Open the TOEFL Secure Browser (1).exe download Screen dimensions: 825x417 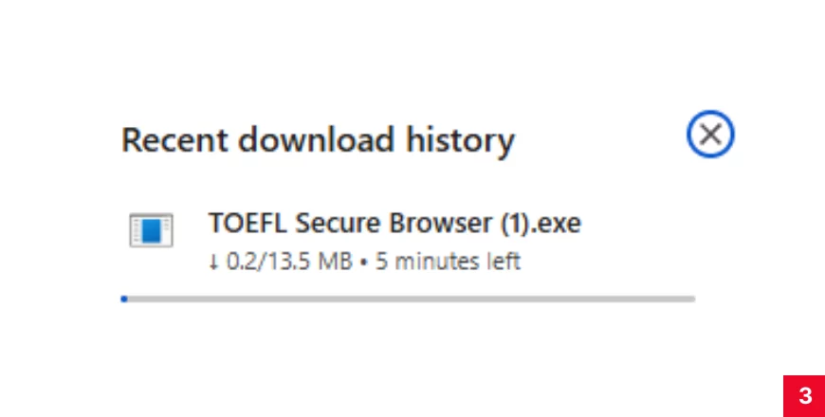(394, 224)
